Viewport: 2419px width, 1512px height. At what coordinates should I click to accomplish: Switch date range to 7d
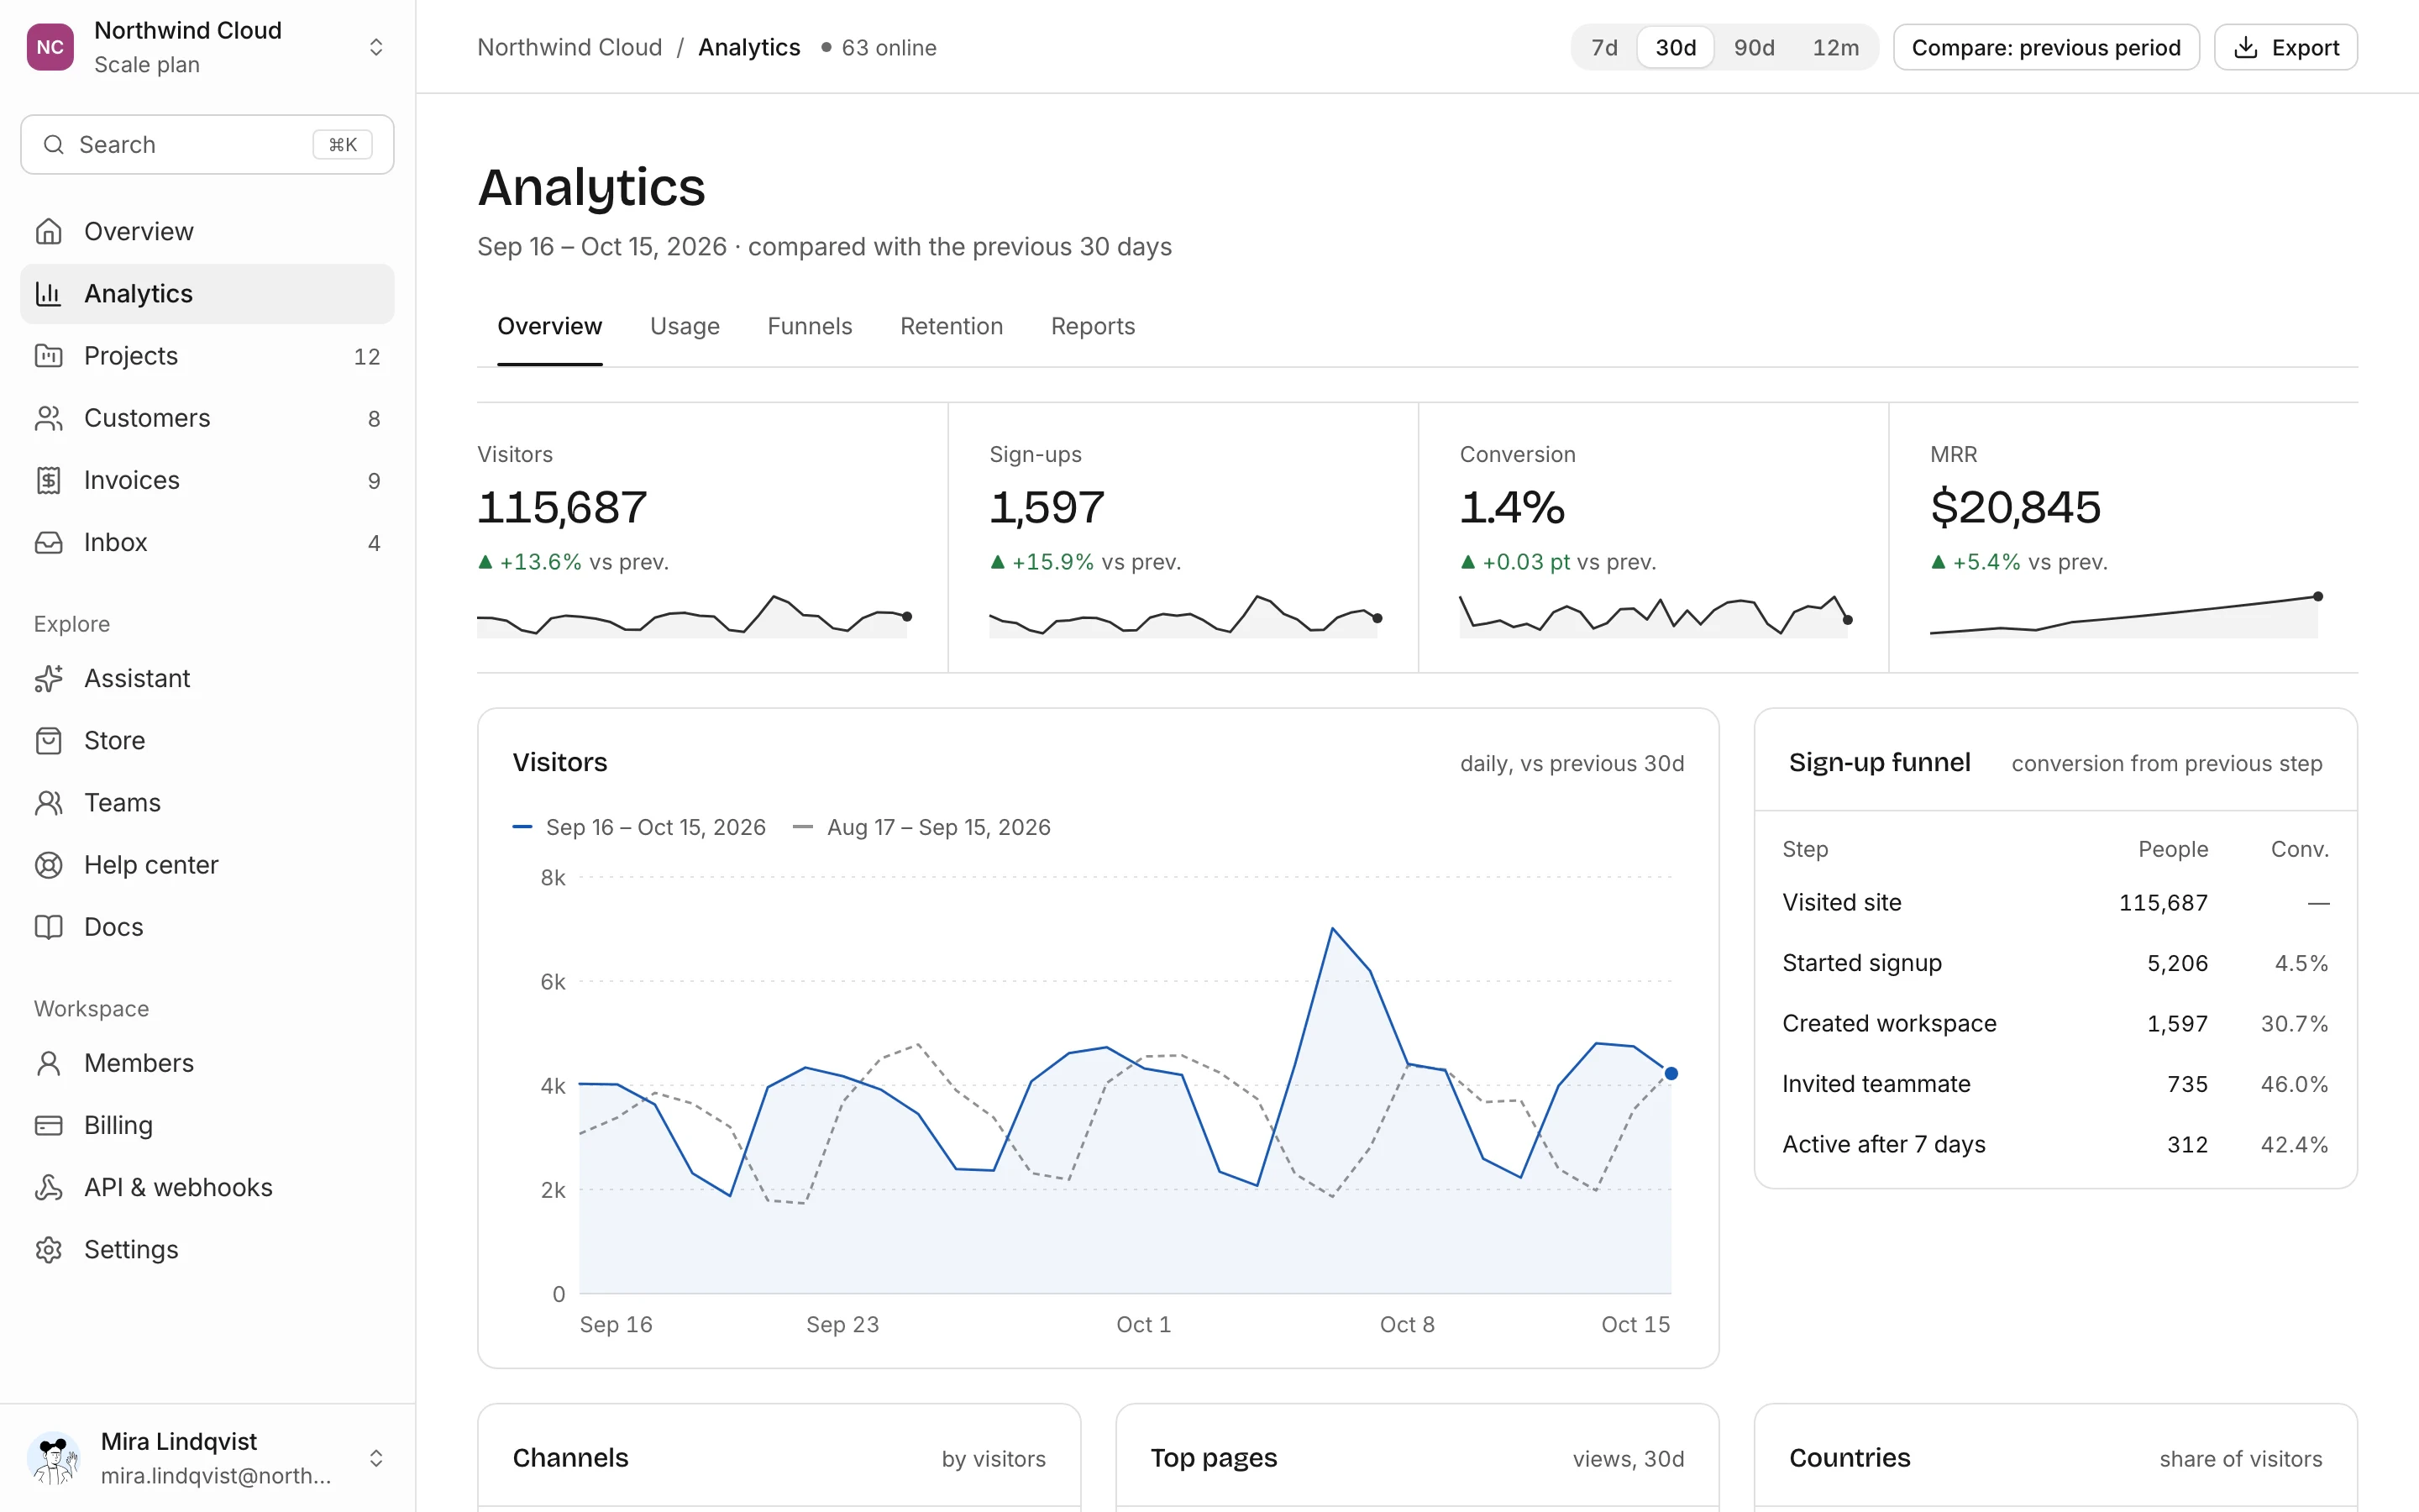(x=1604, y=47)
